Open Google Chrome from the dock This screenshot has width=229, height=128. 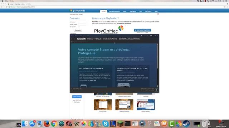coord(54,124)
